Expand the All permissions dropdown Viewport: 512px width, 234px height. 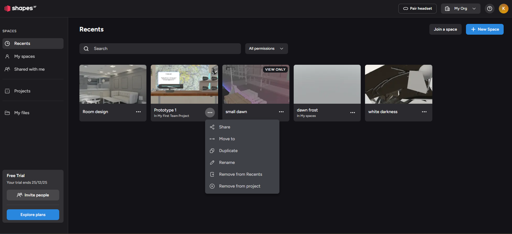[x=266, y=49]
